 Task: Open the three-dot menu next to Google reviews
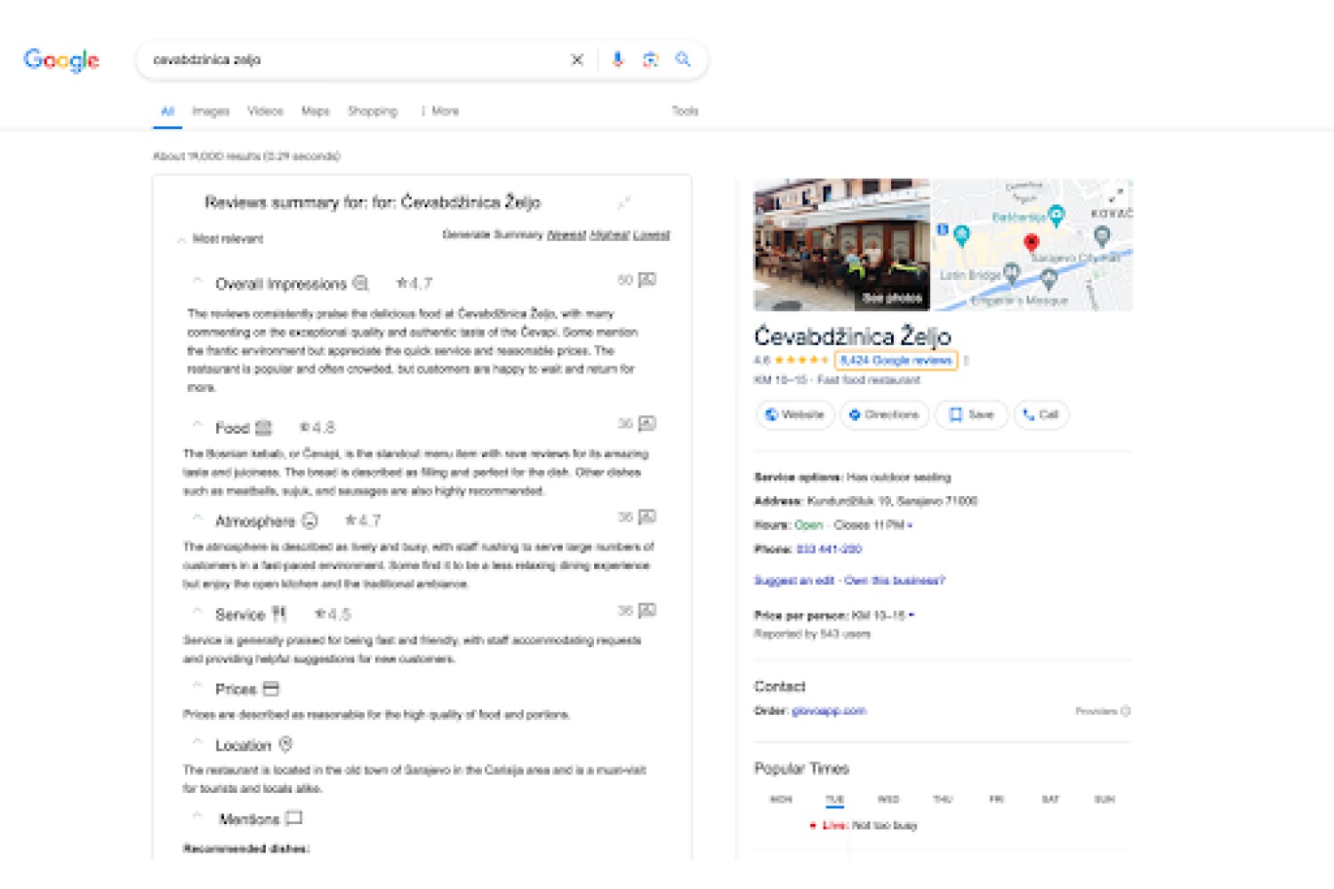pos(967,361)
